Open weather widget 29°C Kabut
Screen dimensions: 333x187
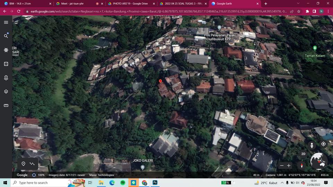coord(266,183)
